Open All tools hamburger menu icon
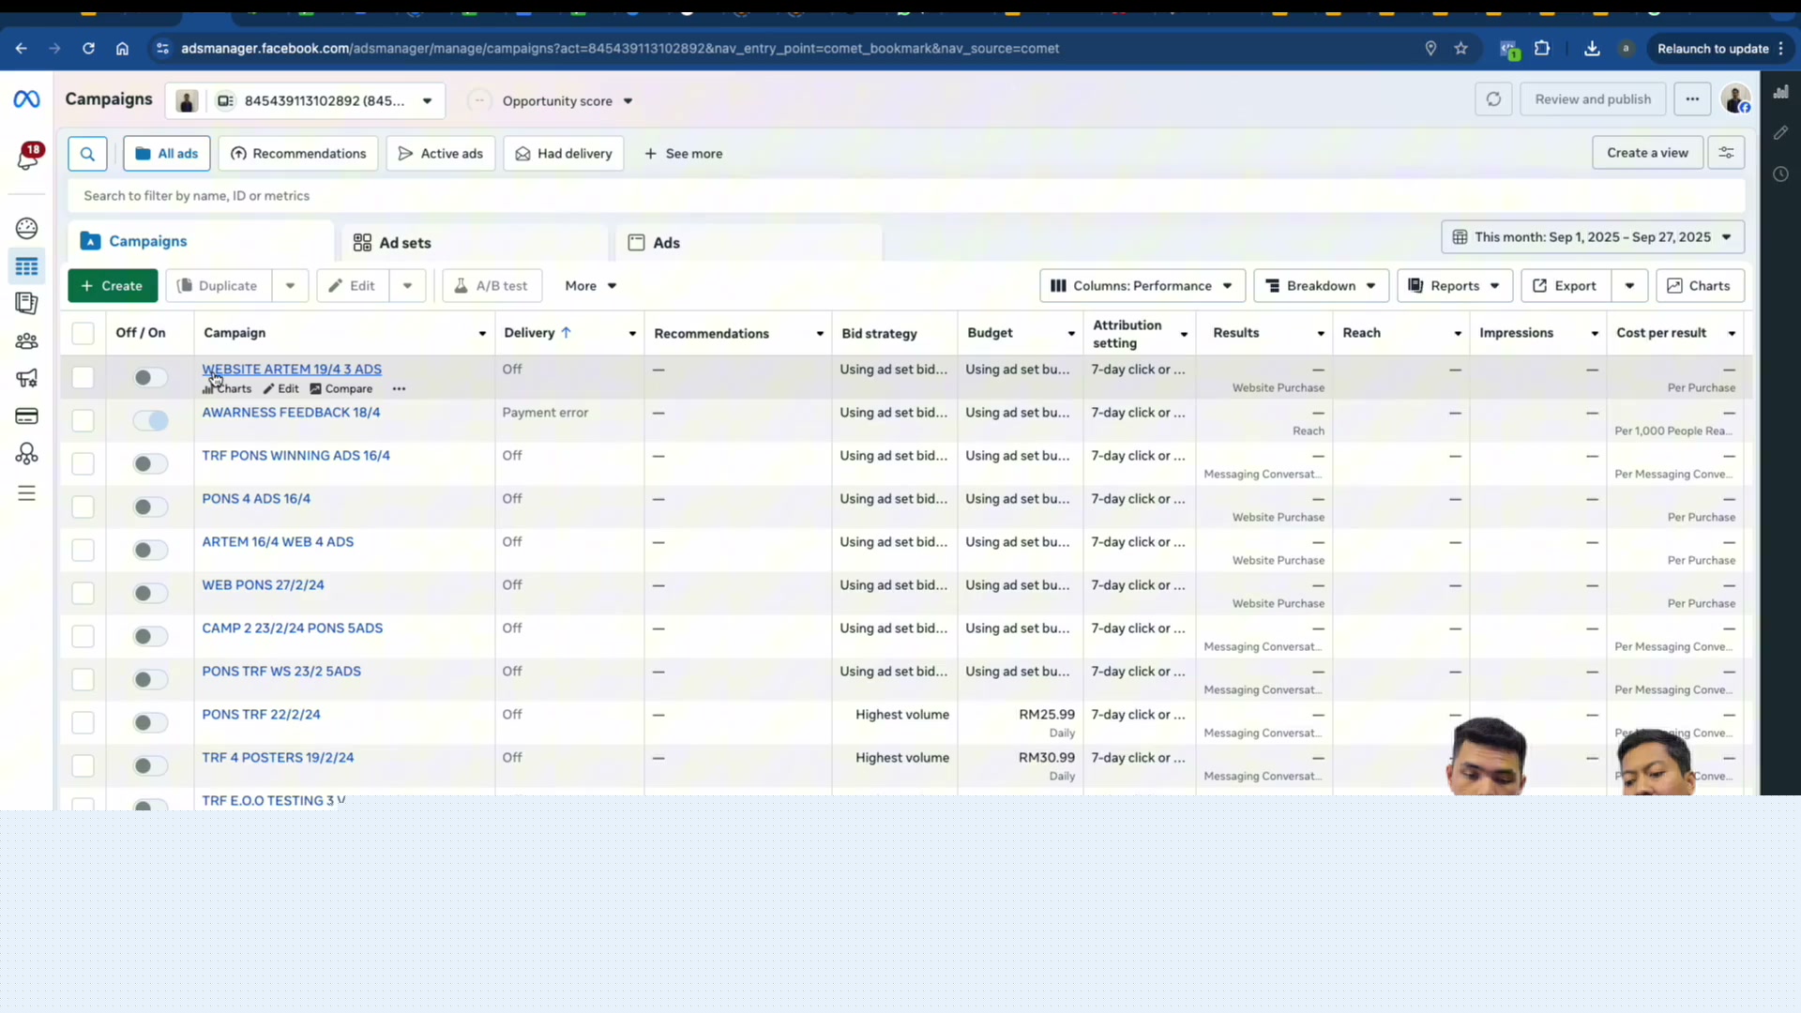1801x1013 pixels. coord(26,493)
